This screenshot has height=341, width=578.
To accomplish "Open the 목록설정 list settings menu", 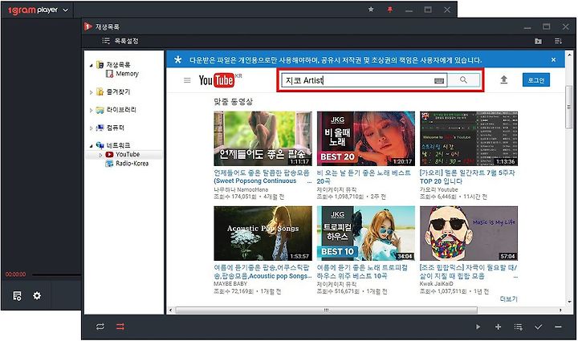I will coord(120,41).
